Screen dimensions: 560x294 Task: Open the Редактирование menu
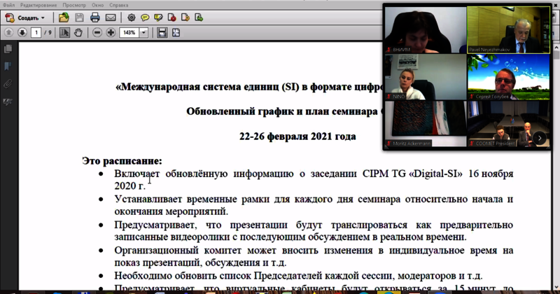pyautogui.click(x=38, y=5)
